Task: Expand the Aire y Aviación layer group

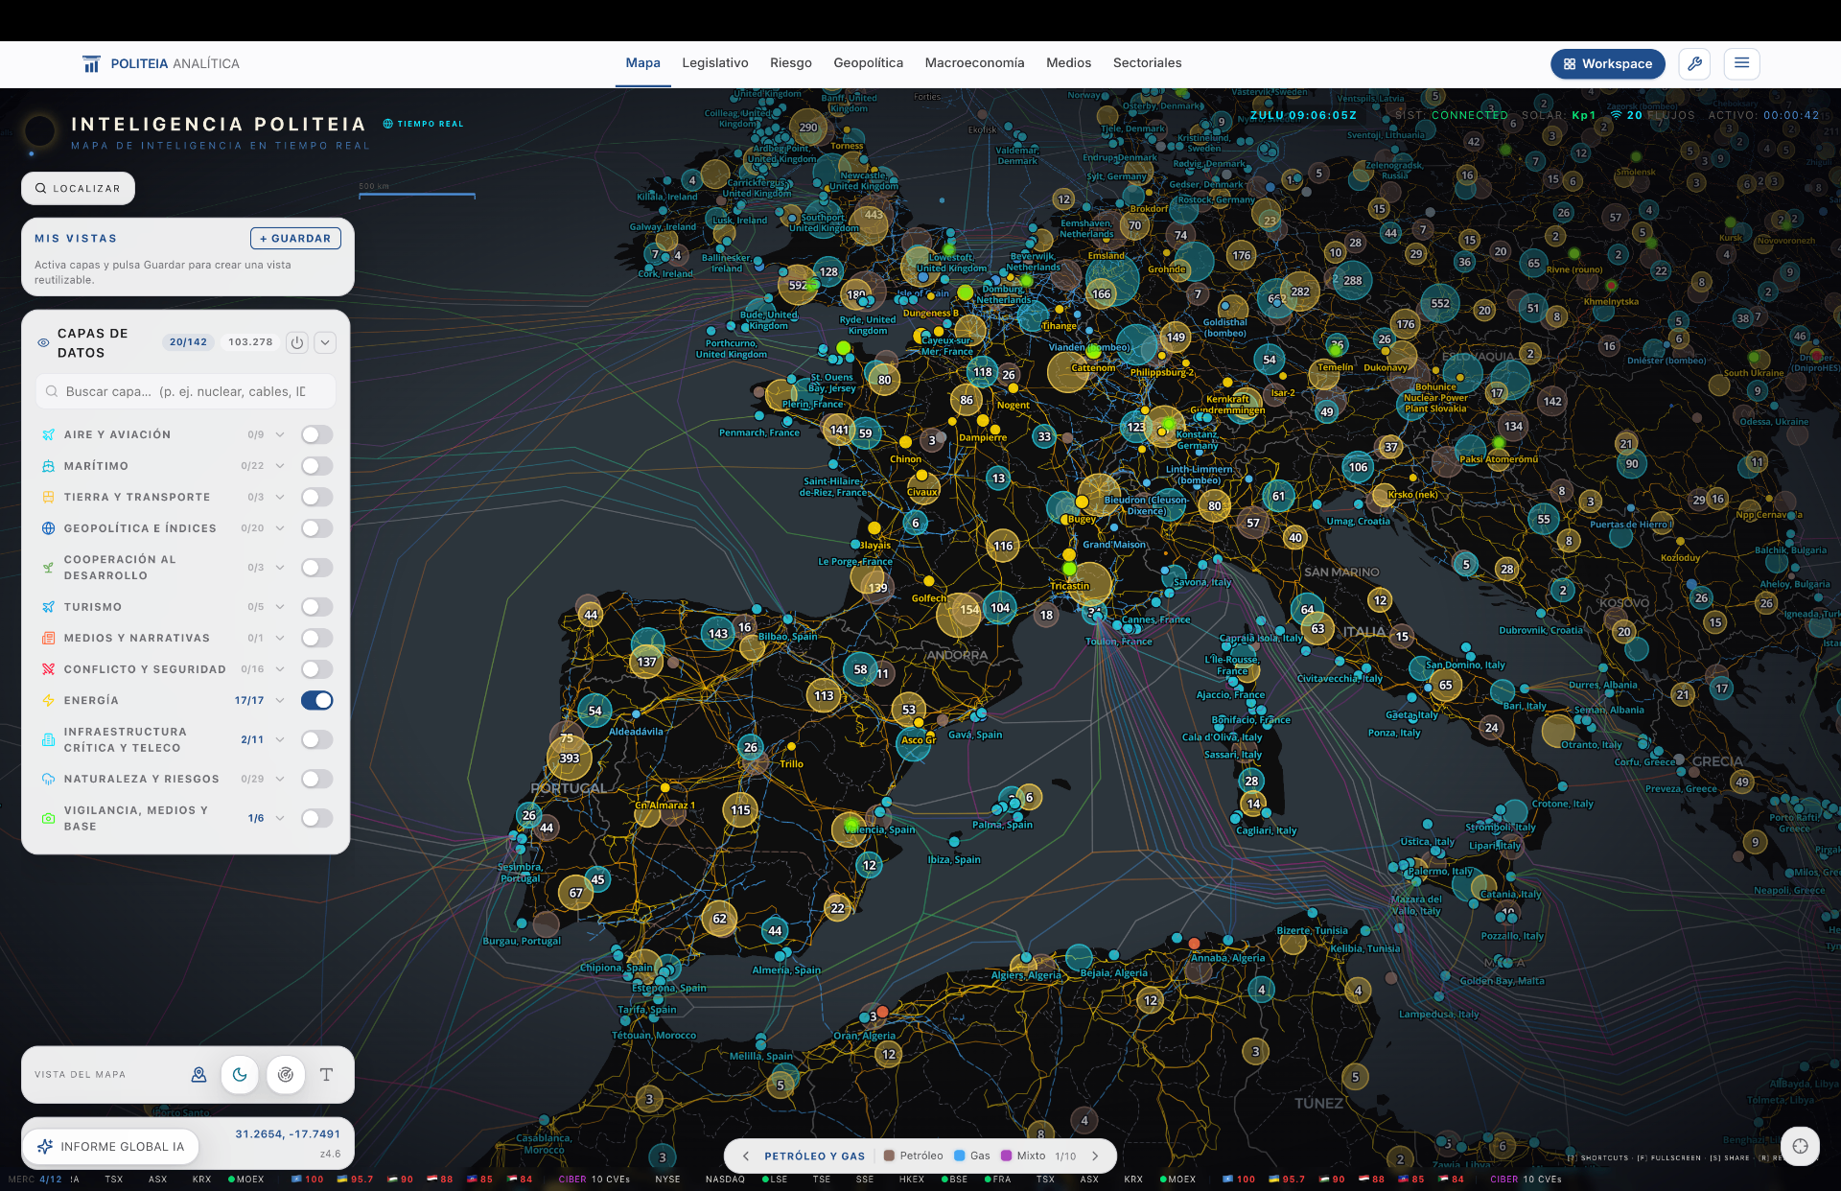Action: coord(280,434)
